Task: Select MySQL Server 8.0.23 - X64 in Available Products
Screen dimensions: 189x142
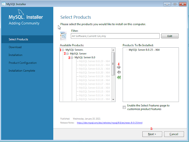Action: 94,61
